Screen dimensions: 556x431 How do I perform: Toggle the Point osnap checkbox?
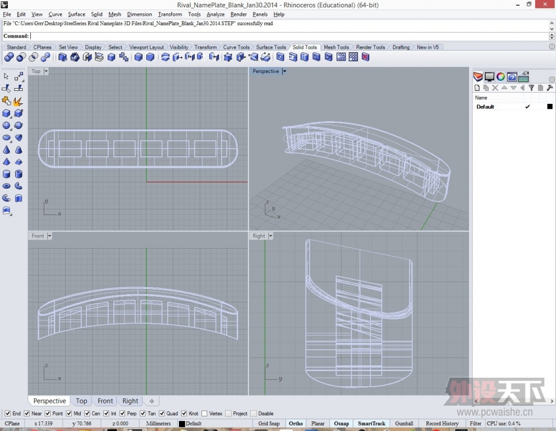[x=48, y=413]
